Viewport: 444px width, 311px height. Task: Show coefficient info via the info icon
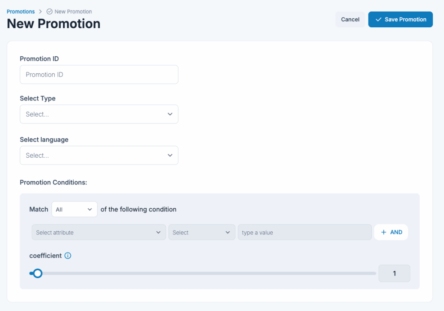[68, 256]
